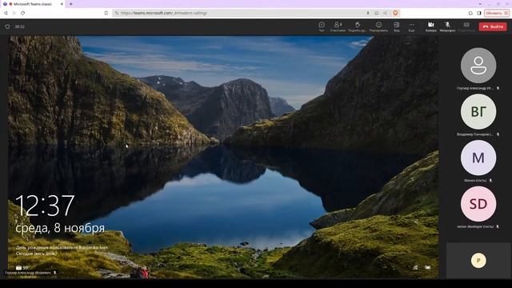This screenshot has width=512, height=288.
Task: Go back in browser history
Action: (6, 13)
